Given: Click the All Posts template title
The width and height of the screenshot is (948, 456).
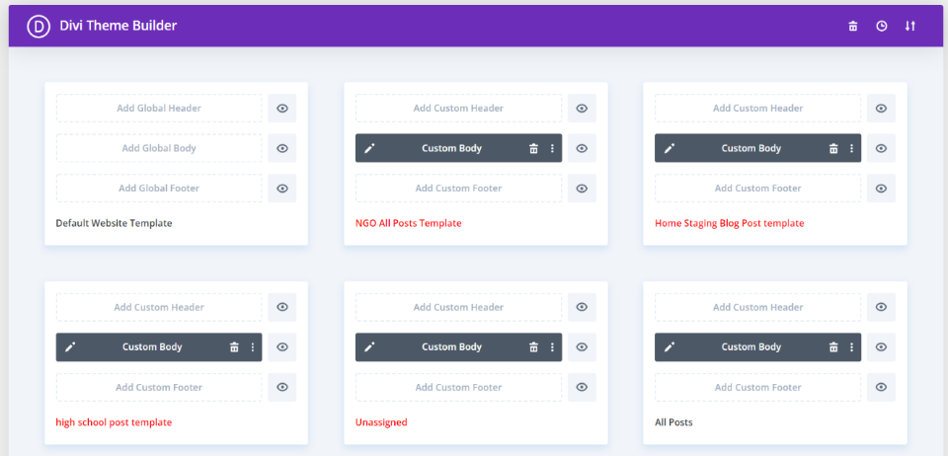Looking at the screenshot, I should click(x=673, y=422).
